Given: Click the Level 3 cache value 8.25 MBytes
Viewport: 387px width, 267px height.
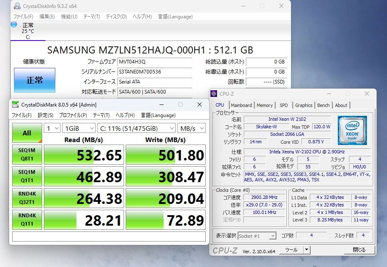Looking at the screenshot, I should [x=330, y=220].
